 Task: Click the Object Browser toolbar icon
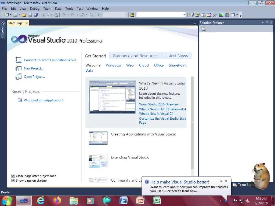click(x=209, y=15)
